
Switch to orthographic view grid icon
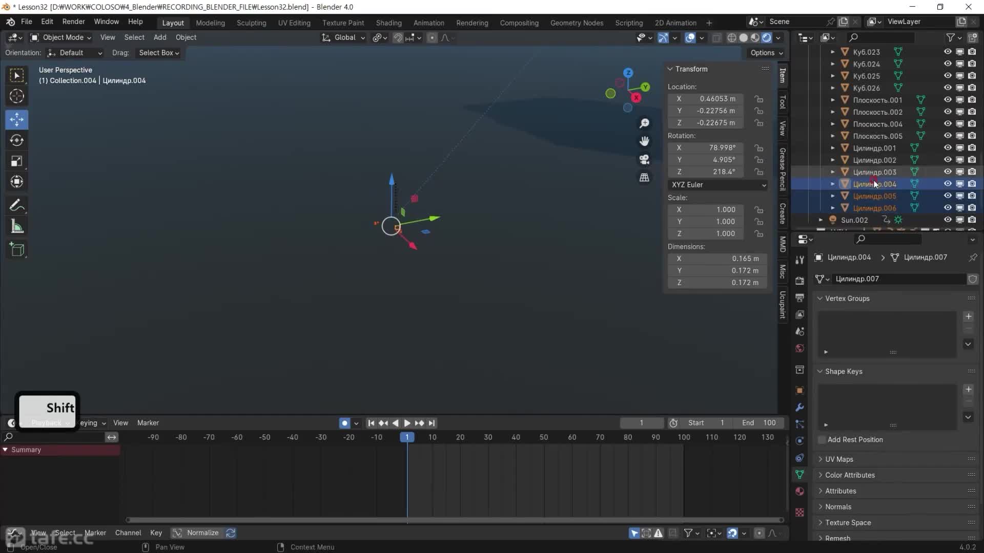[644, 178]
